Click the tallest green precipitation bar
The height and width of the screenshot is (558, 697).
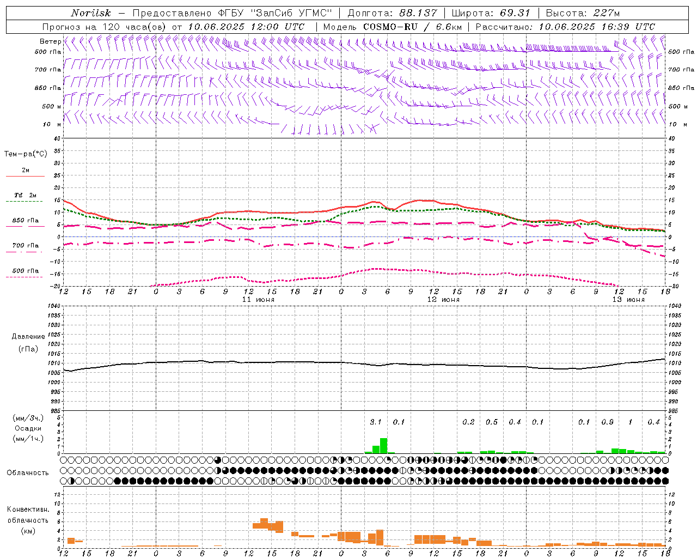pos(383,446)
